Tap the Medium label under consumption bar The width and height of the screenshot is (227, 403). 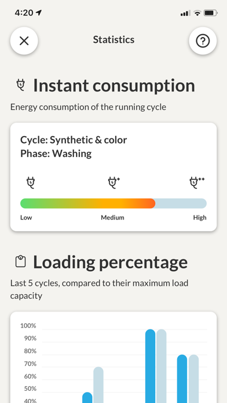(112, 218)
